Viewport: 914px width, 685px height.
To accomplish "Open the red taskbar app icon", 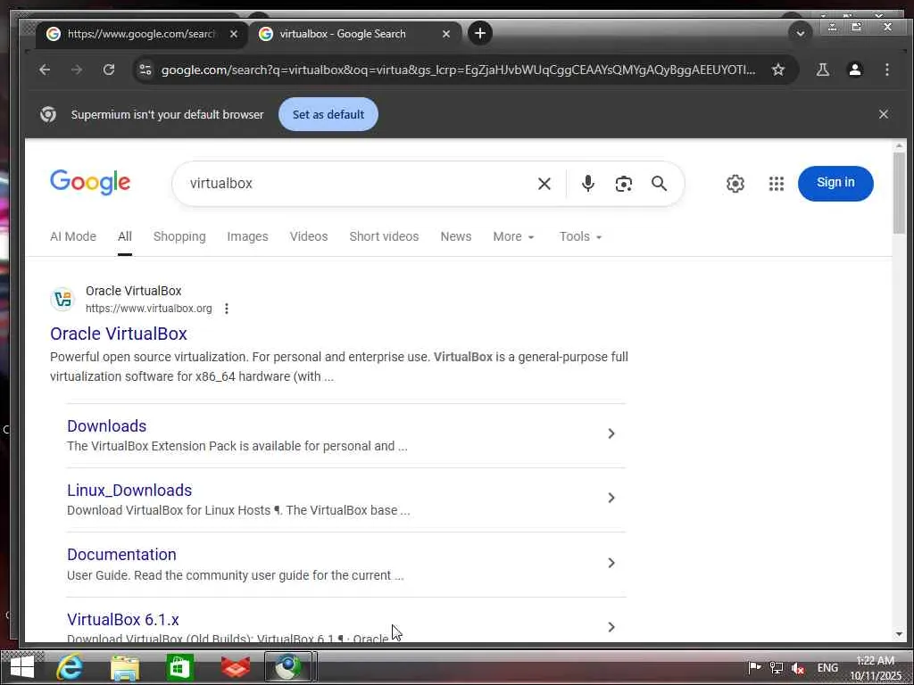I will tap(235, 667).
